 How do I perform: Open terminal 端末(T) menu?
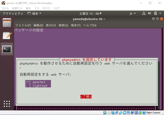(76, 25)
